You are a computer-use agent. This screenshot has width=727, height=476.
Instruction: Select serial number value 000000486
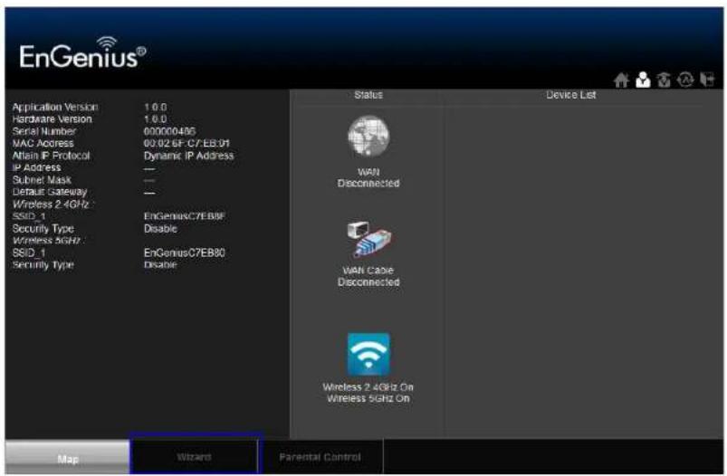(169, 131)
